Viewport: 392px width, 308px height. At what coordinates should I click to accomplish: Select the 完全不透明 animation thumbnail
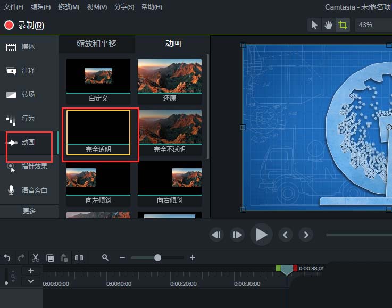click(170, 131)
